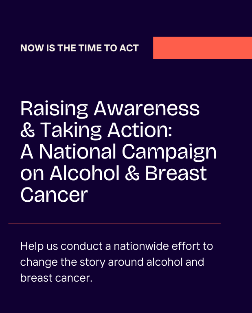Image resolution: width=252 pixels, height=313 pixels.
Task: Click the "& Taking Action:" title line
Action: point(96,130)
